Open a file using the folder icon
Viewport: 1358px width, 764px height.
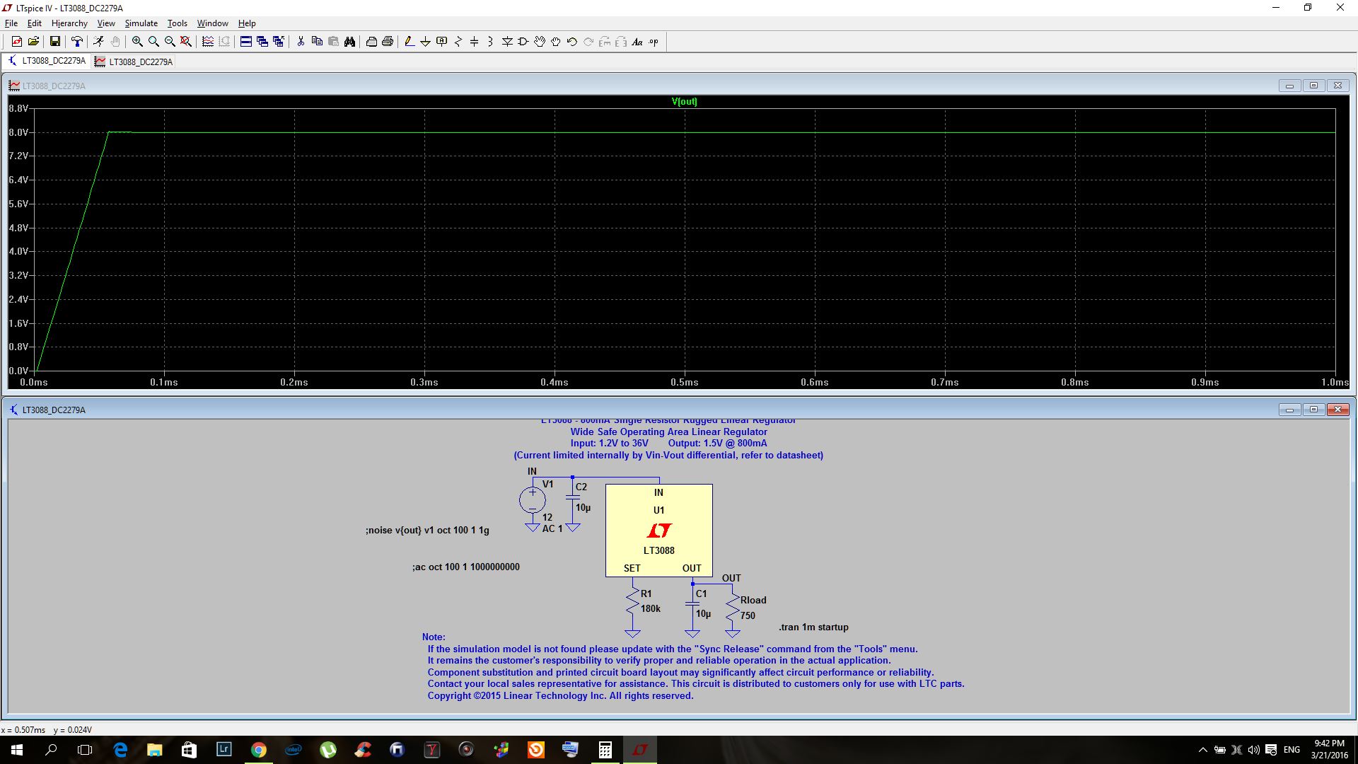pyautogui.click(x=33, y=42)
